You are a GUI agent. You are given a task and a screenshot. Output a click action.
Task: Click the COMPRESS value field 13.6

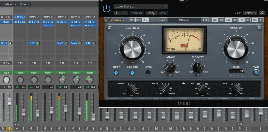point(133,62)
